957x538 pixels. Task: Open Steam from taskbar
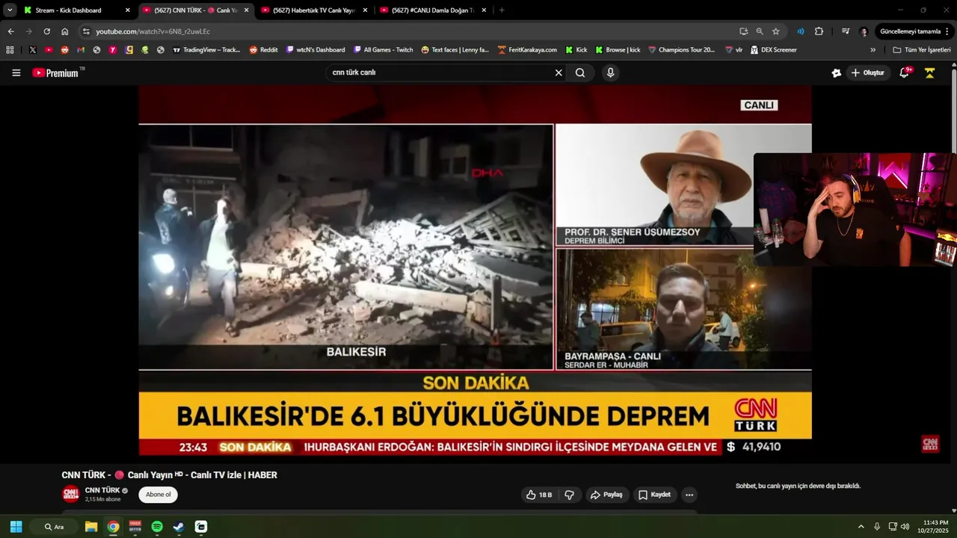coord(179,527)
